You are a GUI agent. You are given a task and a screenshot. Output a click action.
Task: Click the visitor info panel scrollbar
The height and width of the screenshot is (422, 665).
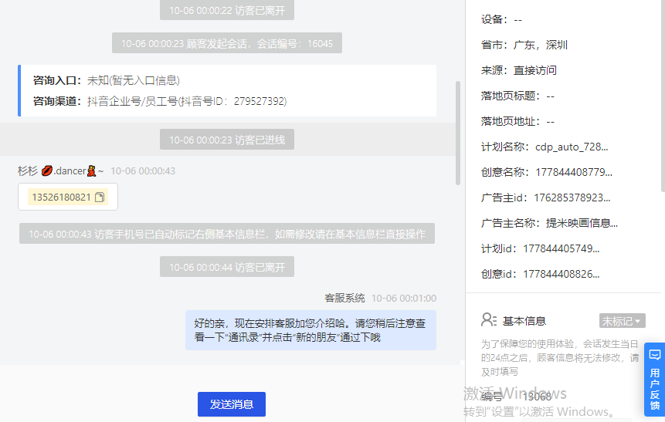click(663, 96)
